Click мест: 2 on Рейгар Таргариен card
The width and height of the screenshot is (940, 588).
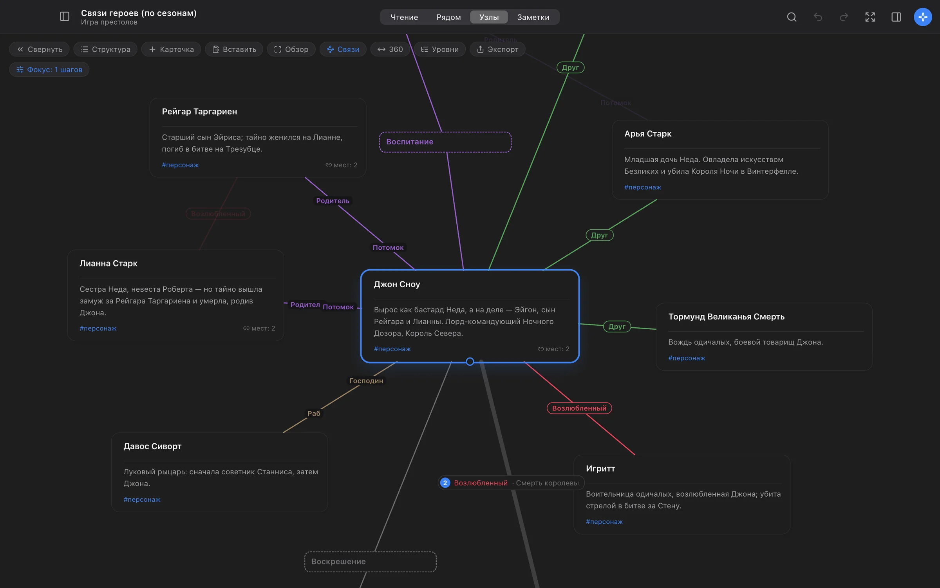pos(341,165)
